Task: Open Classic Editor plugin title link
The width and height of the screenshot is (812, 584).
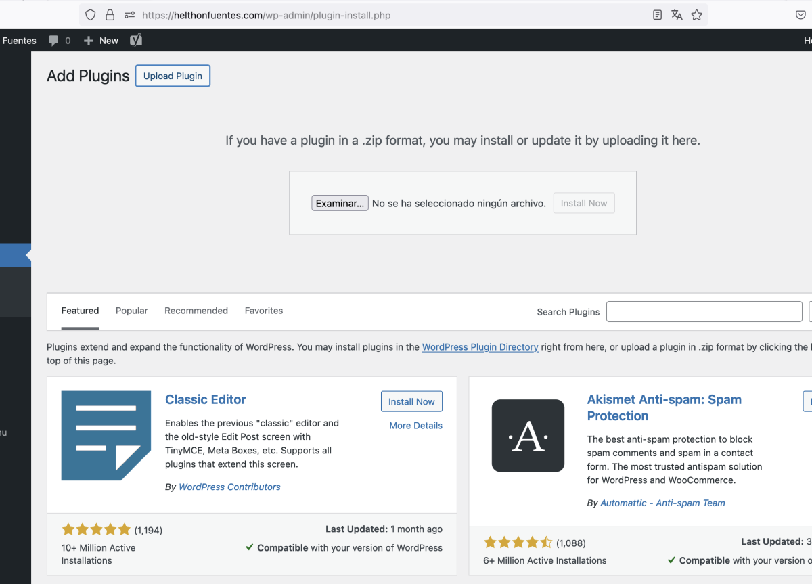Action: pos(206,399)
